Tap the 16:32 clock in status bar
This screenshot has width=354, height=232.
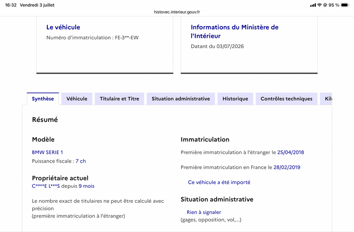[x=11, y=5]
